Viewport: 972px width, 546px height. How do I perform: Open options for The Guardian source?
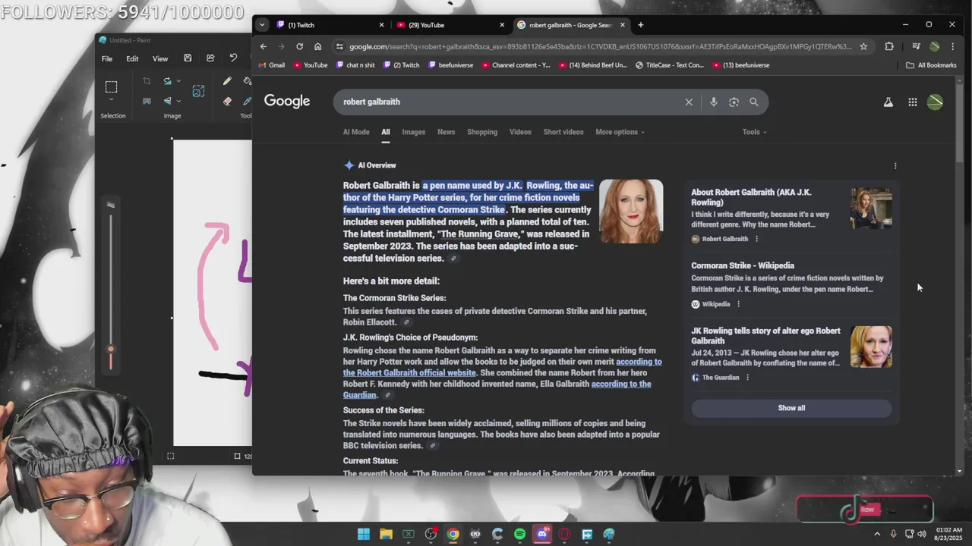tap(747, 378)
